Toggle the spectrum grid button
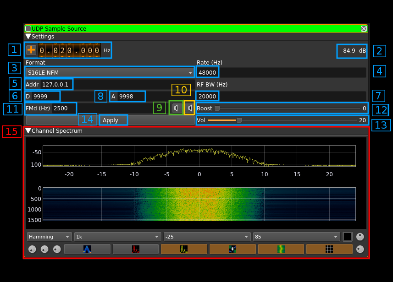 click(x=329, y=249)
